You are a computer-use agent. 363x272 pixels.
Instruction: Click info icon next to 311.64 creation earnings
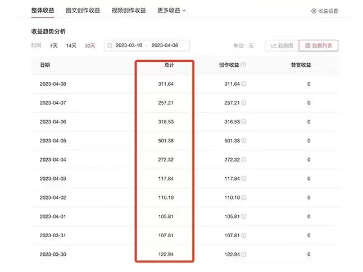coord(243,84)
